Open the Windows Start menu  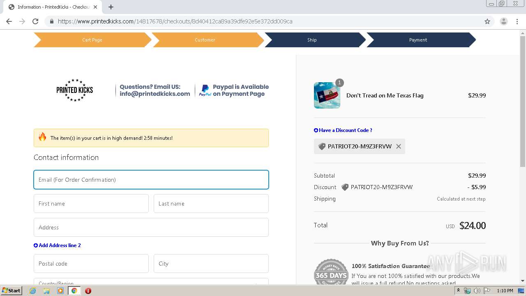(x=12, y=291)
